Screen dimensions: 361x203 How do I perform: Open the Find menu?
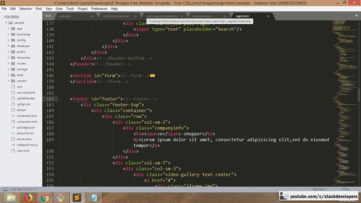(39, 9)
